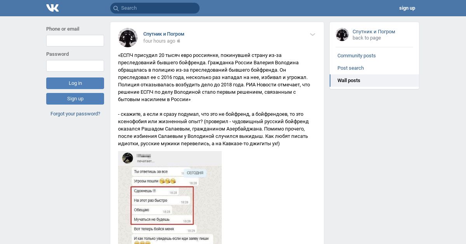
Task: Open the Forgot your password link
Action: pyautogui.click(x=75, y=114)
